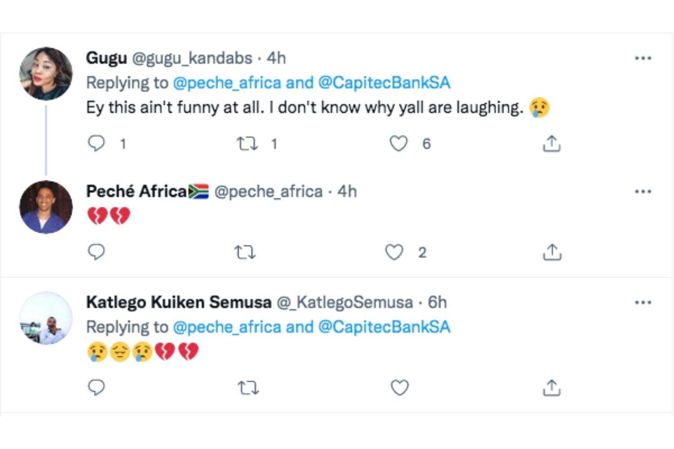This screenshot has width=674, height=449.
Task: Share Peché Africa's tweet
Action: 552,252
